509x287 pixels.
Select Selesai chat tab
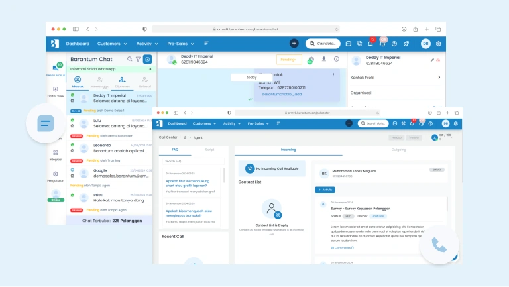(144, 82)
